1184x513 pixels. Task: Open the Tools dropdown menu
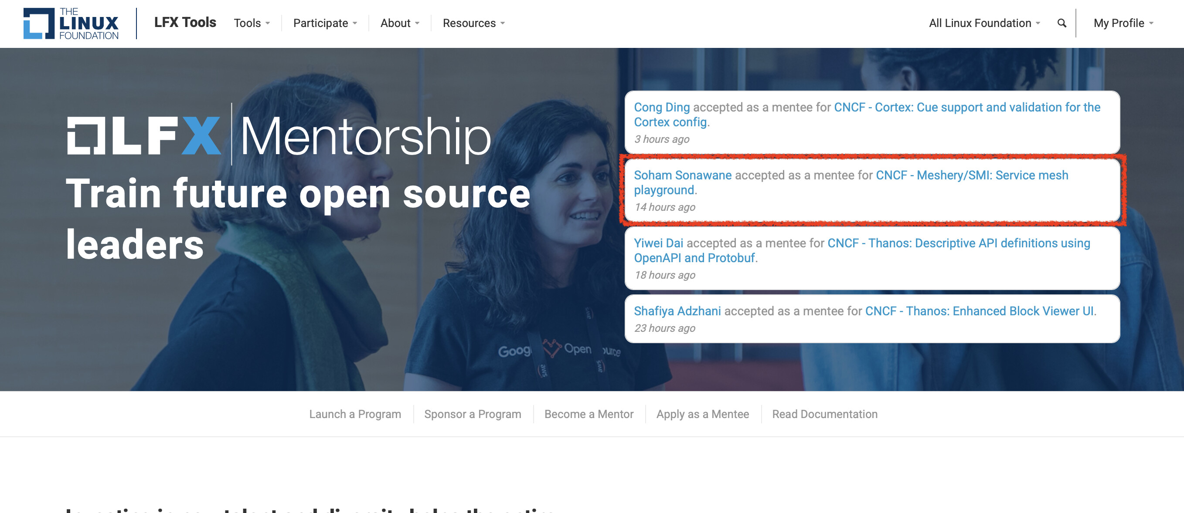[x=252, y=23]
